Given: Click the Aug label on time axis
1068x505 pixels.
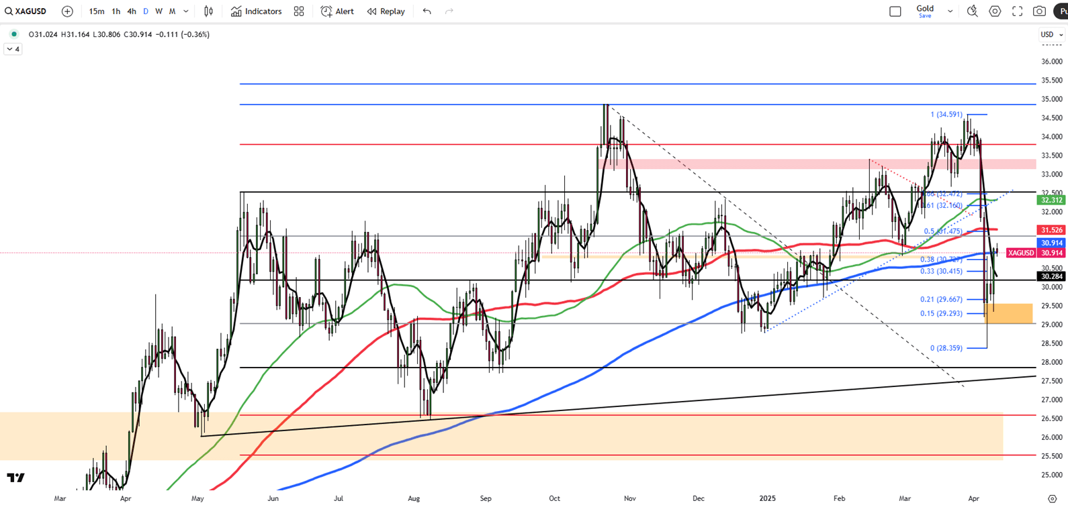Looking at the screenshot, I should click(414, 498).
